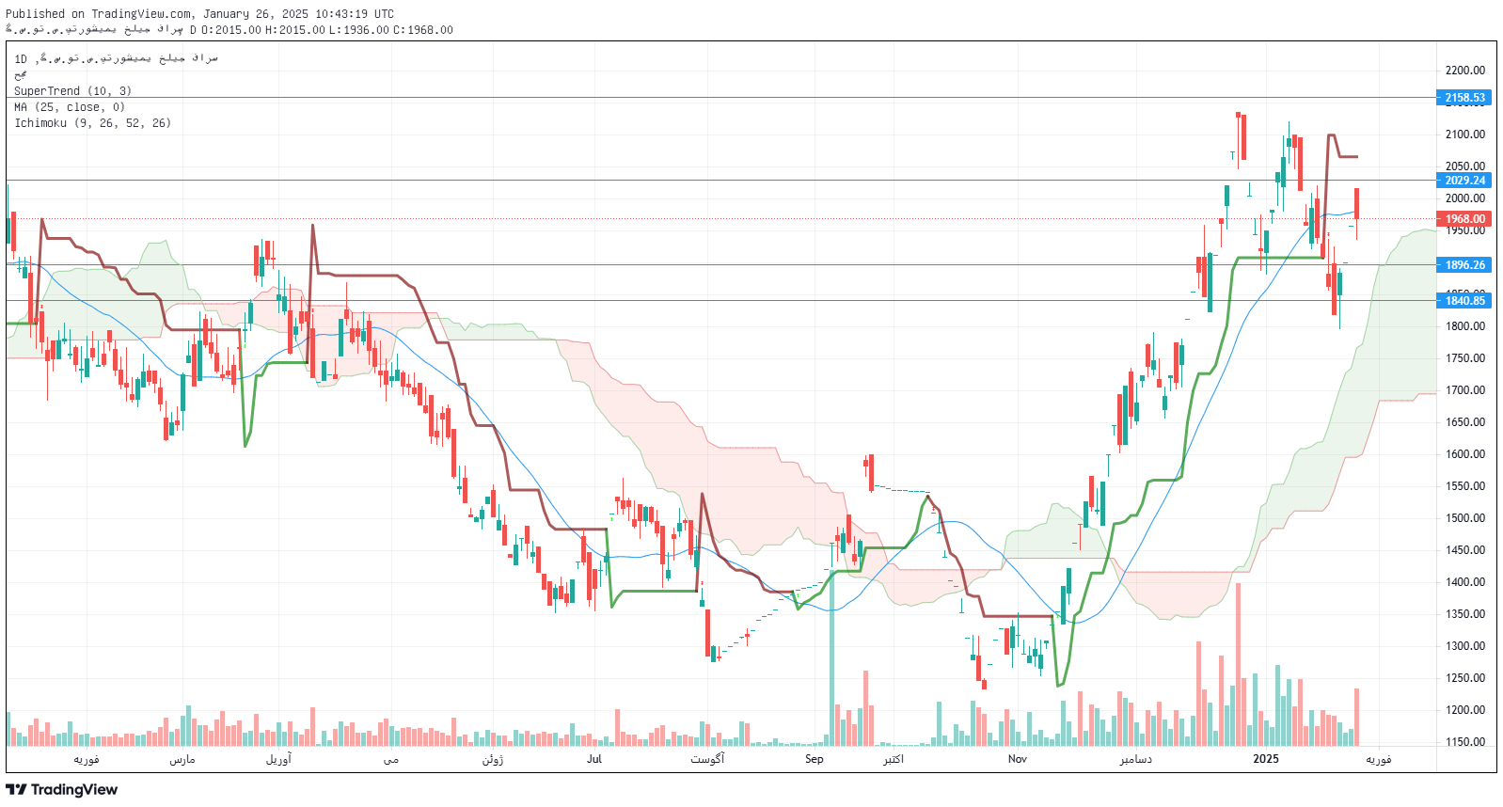Viewport: 1503px width, 807px height.
Task: Click the 1200.00 price axis label
Action: (x=1465, y=710)
